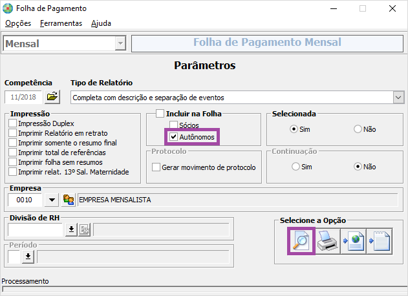408x296 pixels.
Task: Select Sim under Continuação
Action: point(295,167)
